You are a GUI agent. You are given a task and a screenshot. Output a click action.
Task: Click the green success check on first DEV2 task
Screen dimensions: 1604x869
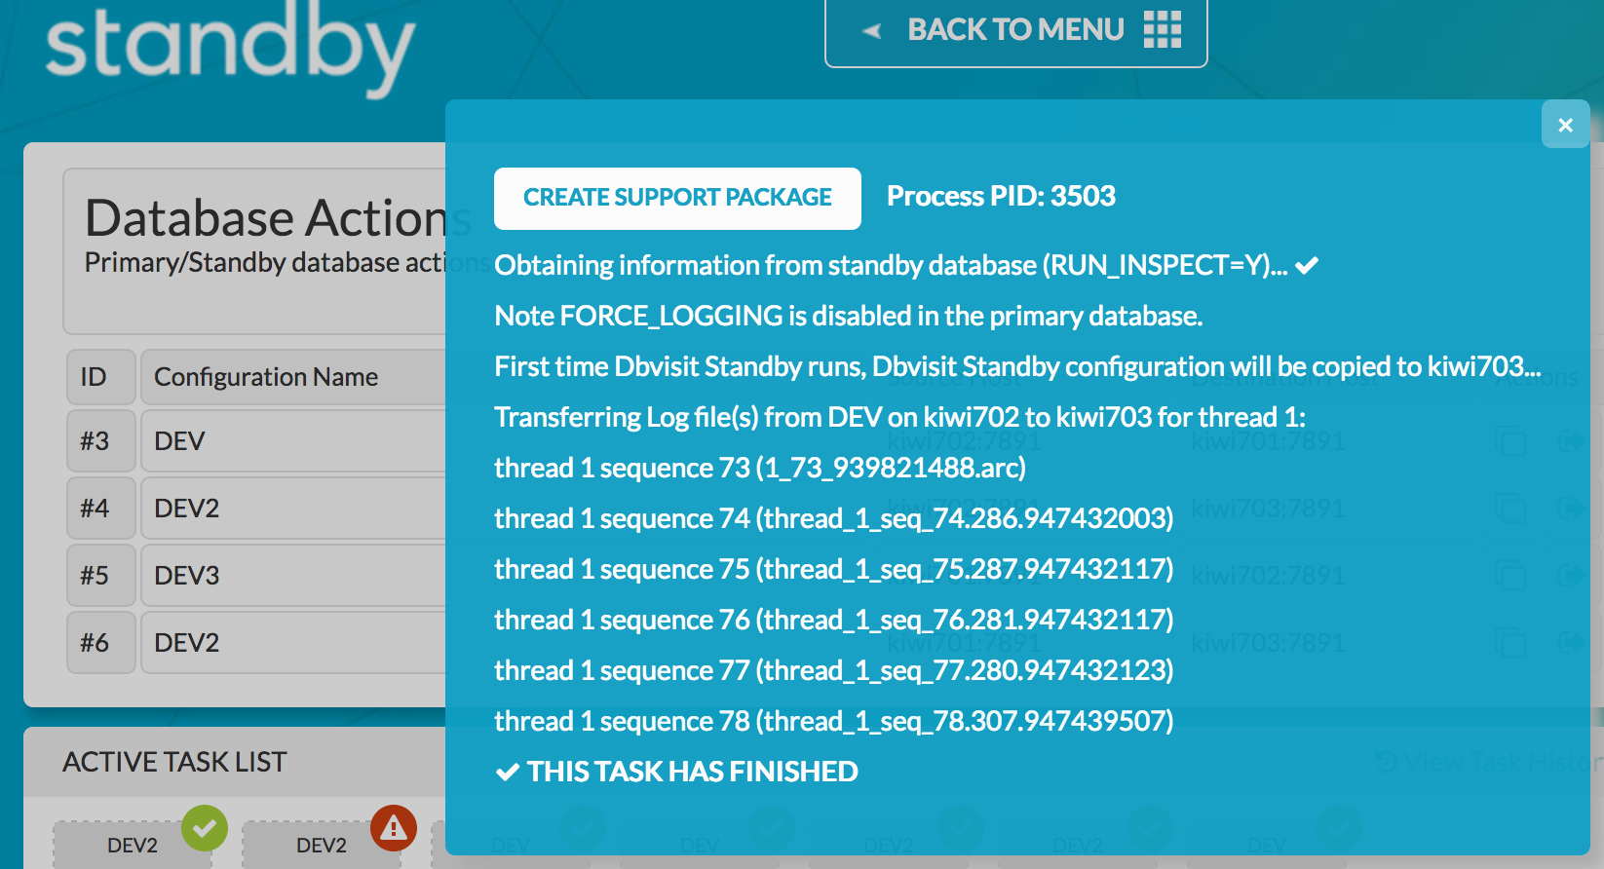point(205,828)
